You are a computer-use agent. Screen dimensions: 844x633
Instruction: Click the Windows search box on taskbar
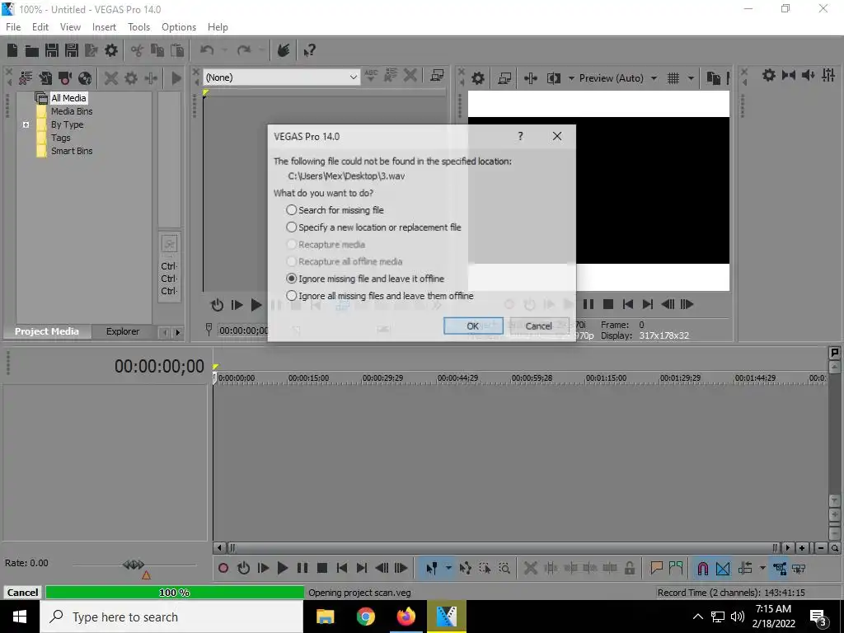pyautogui.click(x=171, y=617)
